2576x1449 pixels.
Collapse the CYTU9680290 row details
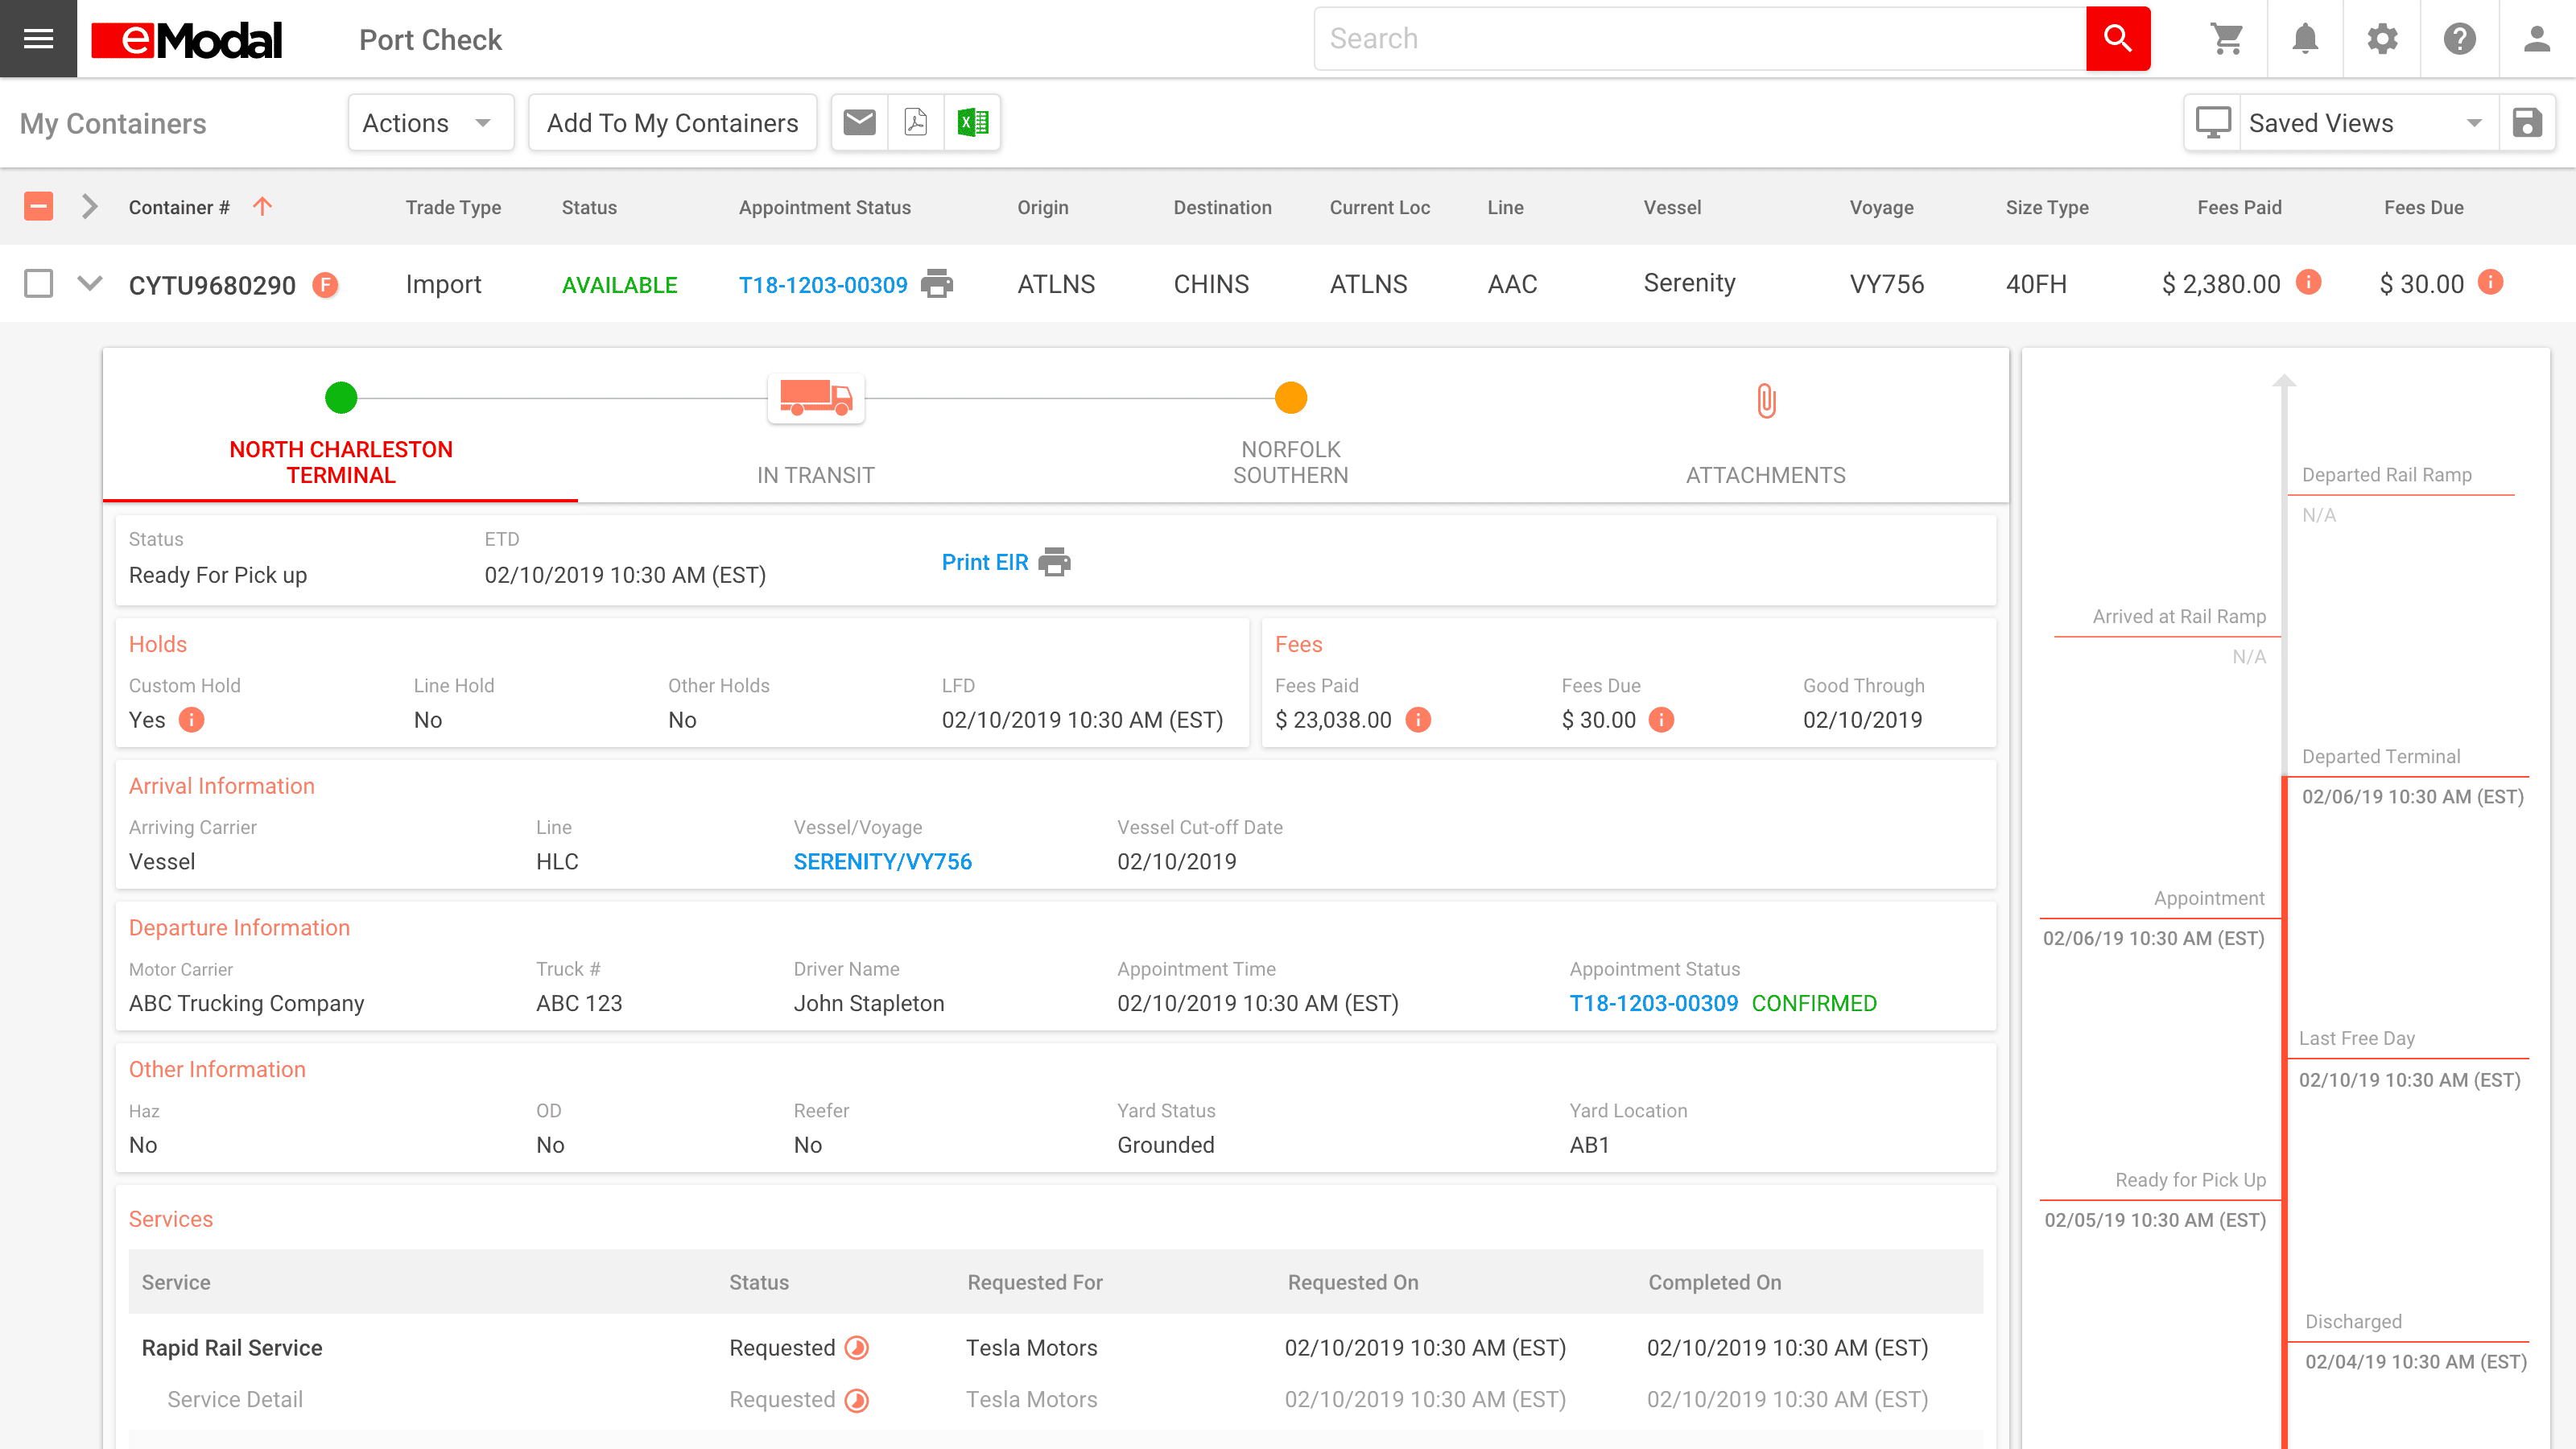90,284
